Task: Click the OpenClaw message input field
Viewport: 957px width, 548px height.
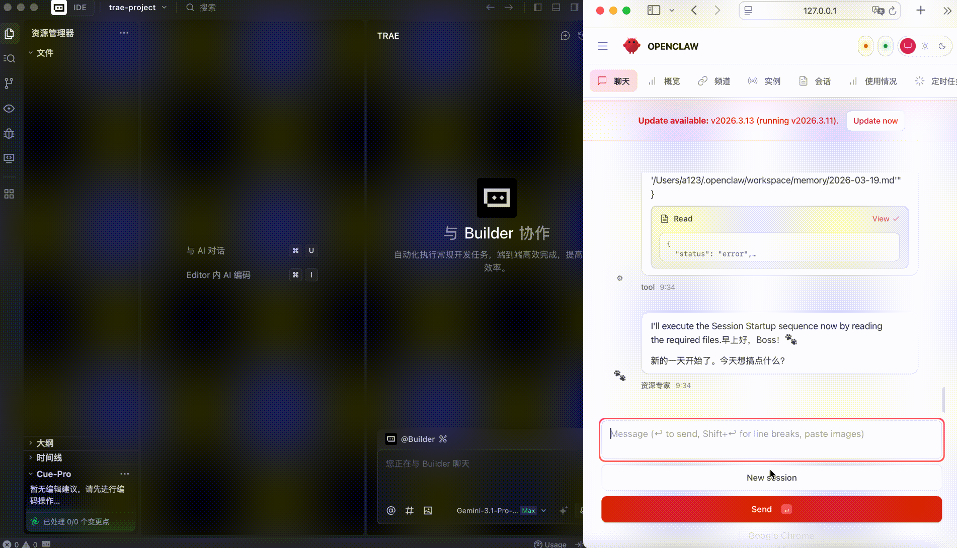Action: [x=771, y=439]
